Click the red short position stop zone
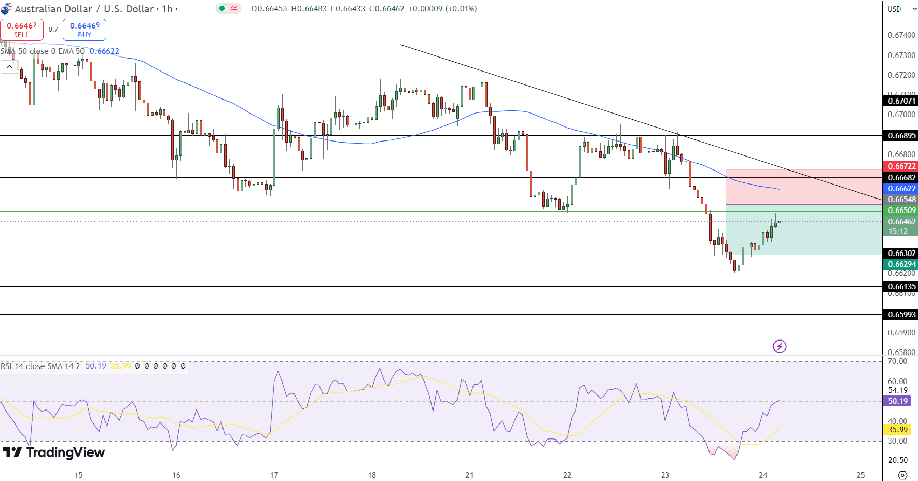 (804, 187)
